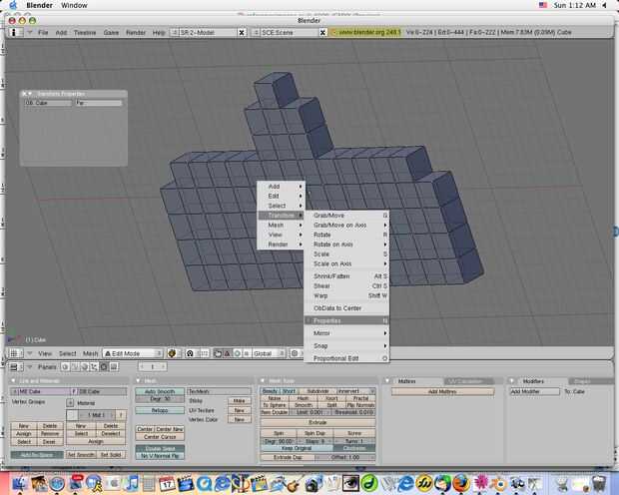Open the Object context panel icon

(x=94, y=367)
